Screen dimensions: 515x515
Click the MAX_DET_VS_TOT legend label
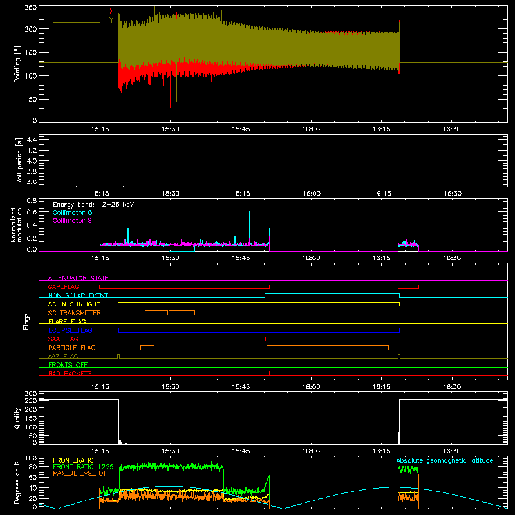click(80, 473)
